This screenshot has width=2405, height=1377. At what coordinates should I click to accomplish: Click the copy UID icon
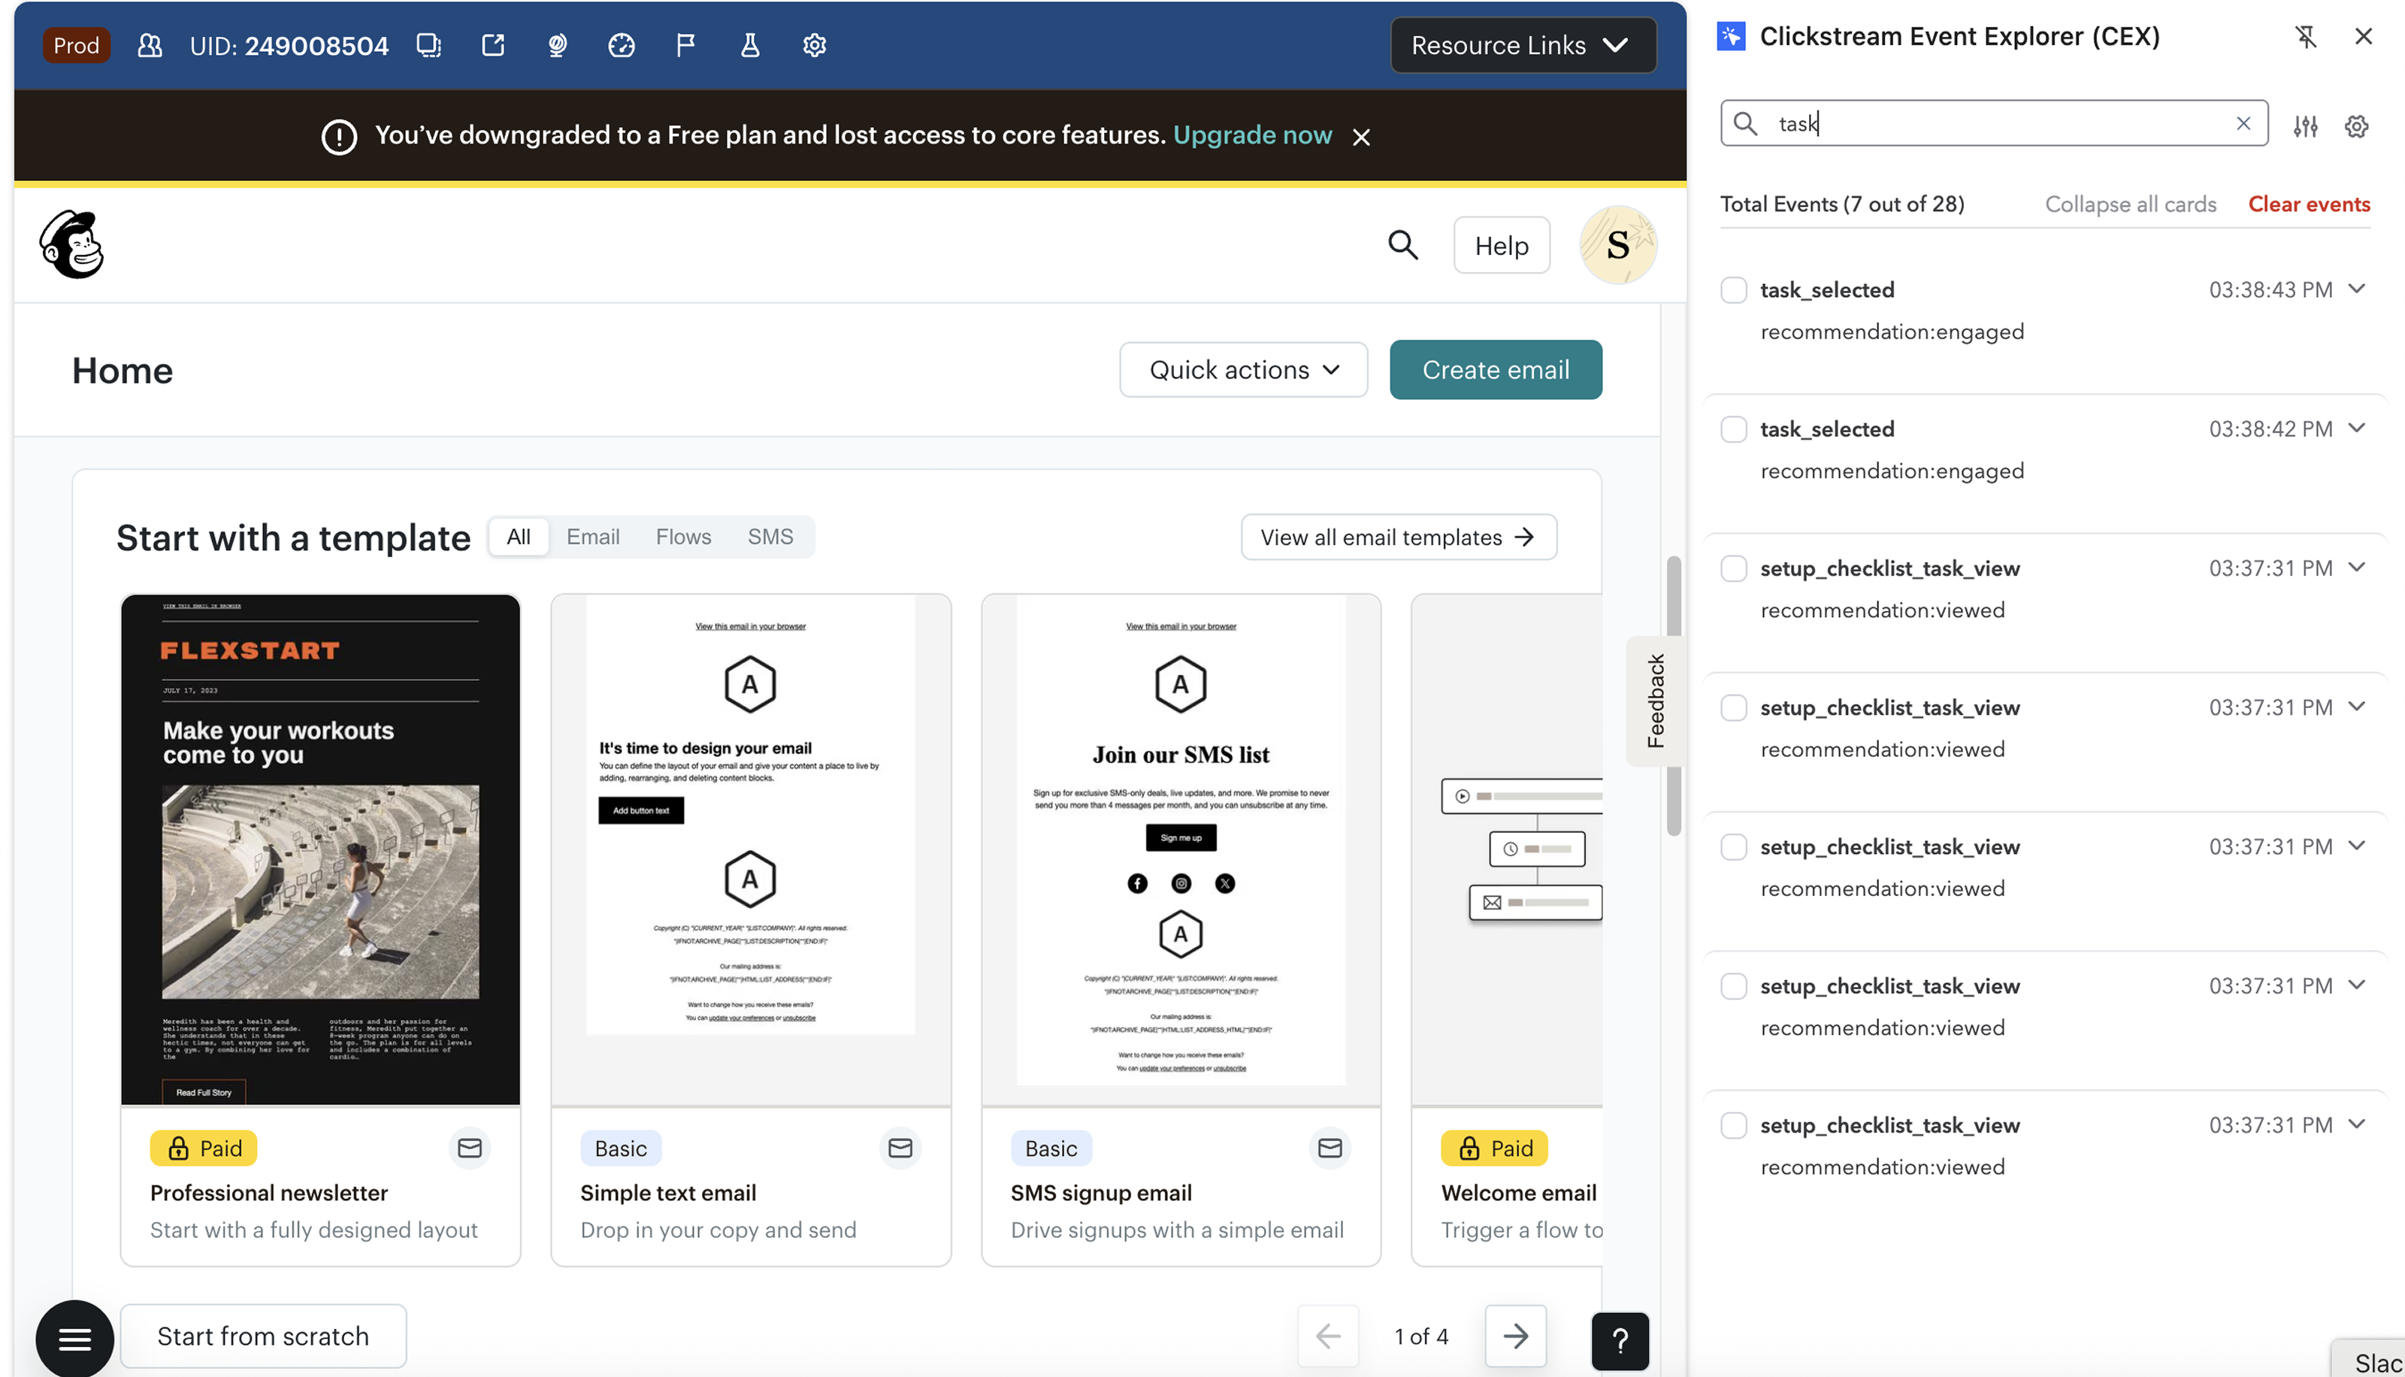point(428,45)
